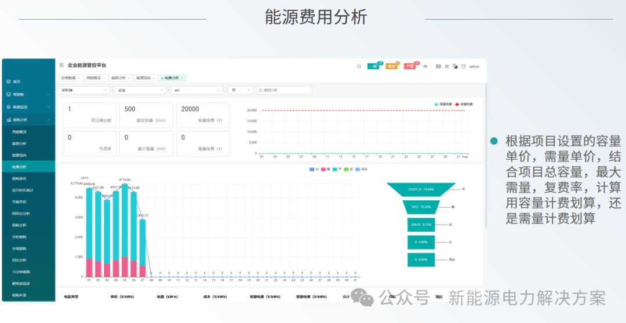Toggle 谷 legend series in bar chart
The height and width of the screenshot is (323, 626).
click(x=348, y=170)
